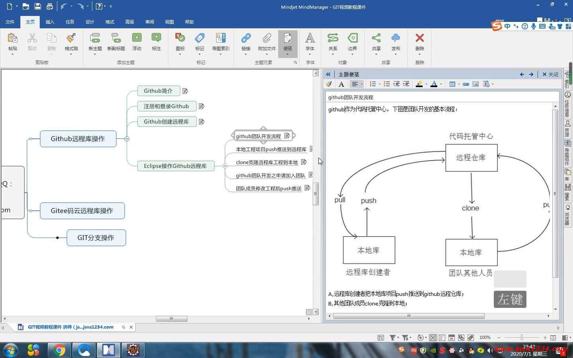Screen dimensions: 573x358
Task: Open highlight color dropdown arrow
Action: point(426,84)
